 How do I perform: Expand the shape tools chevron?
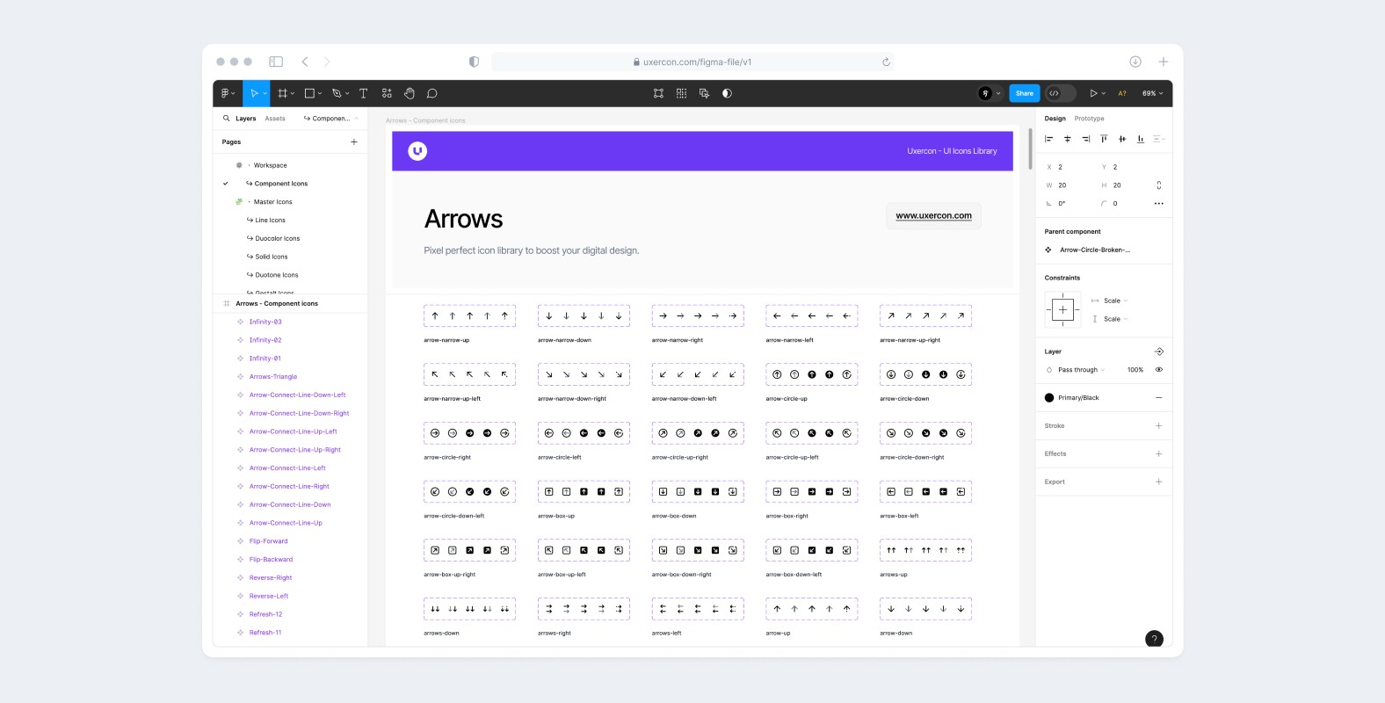point(320,94)
